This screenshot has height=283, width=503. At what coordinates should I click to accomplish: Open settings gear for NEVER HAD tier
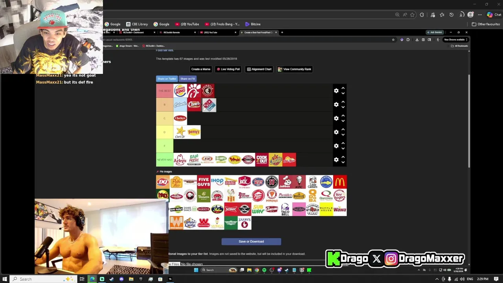336,160
